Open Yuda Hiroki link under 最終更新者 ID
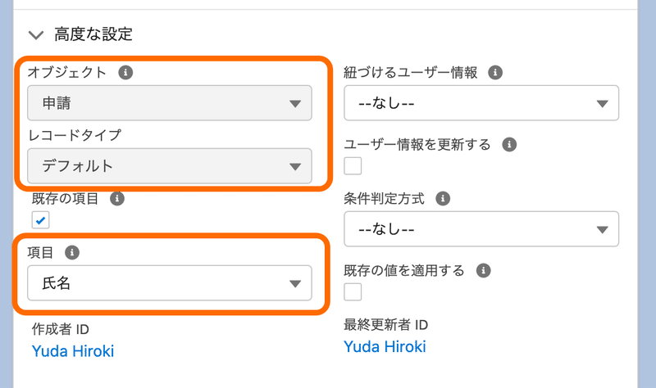The image size is (656, 388). (x=385, y=346)
